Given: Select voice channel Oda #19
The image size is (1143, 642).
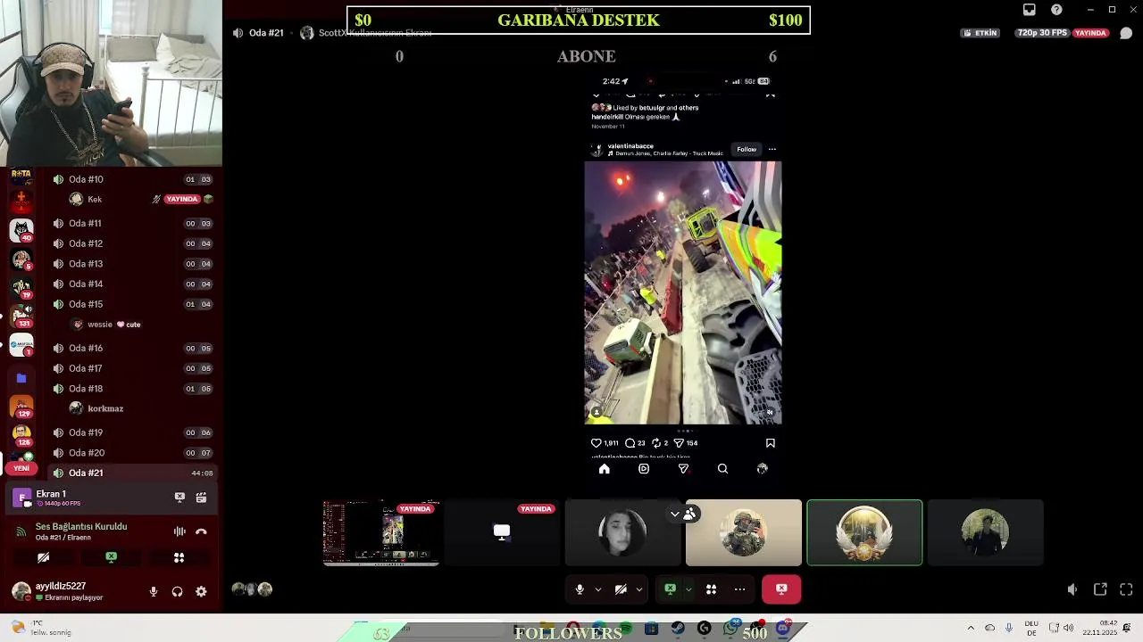Looking at the screenshot, I should pyautogui.click(x=132, y=432).
